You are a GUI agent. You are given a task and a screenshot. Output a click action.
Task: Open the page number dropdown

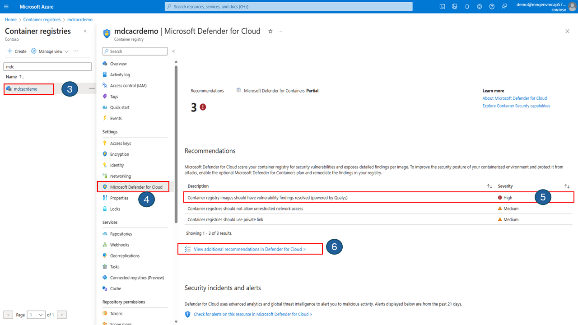pyautogui.click(x=36, y=315)
